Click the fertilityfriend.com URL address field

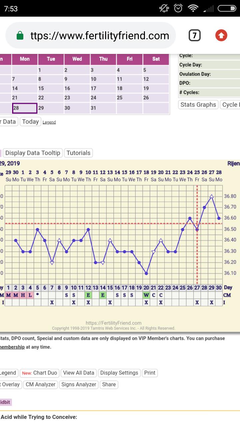tap(99, 36)
